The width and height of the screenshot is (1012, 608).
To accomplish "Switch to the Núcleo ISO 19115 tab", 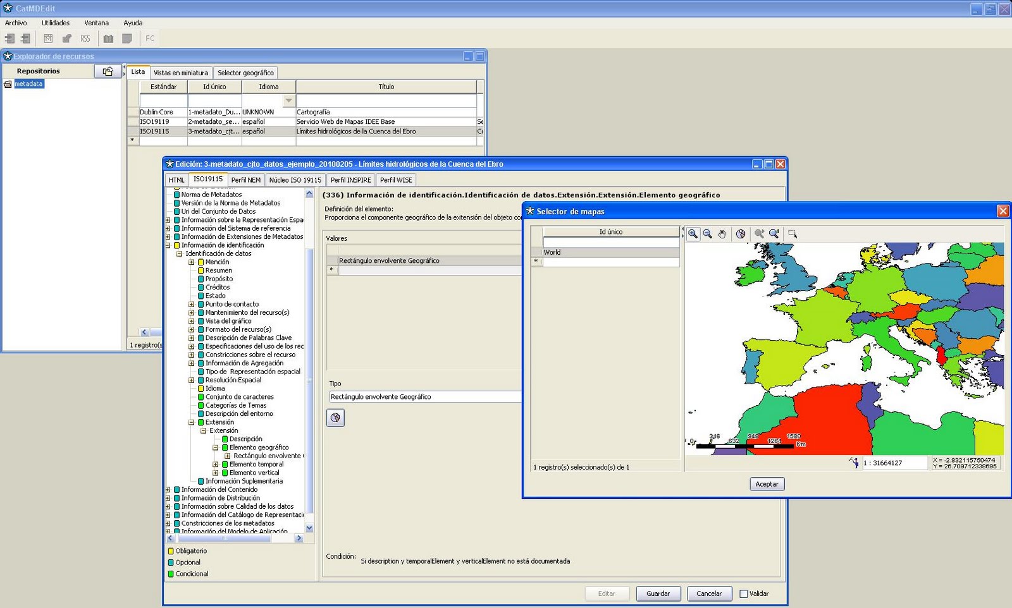I will coord(295,180).
